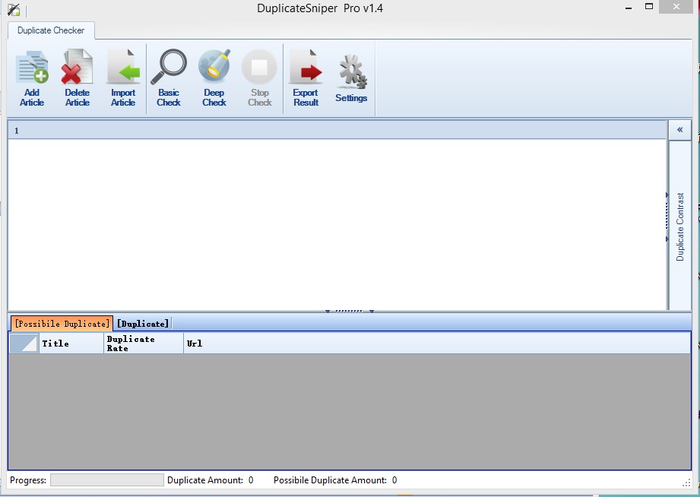Switch to the [Duplicate] tab

143,324
